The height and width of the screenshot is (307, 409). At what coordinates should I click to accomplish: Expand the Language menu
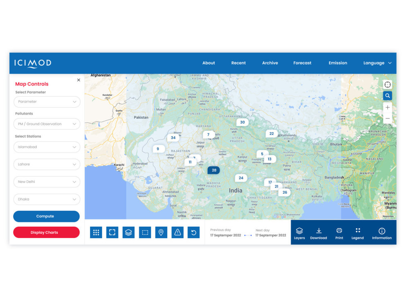coord(377,63)
